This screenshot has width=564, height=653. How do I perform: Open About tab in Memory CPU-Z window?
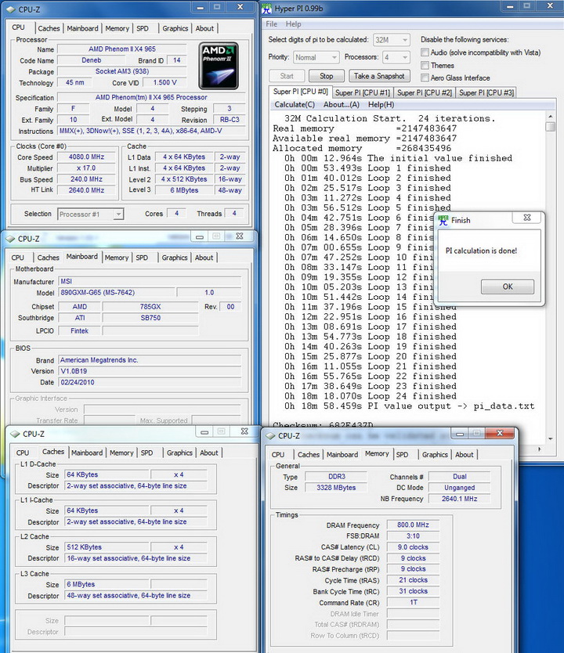[x=464, y=454]
